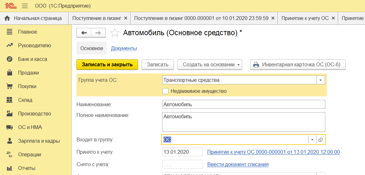Go back with the left arrow
Screen dimensions: 365x175
click(x=84, y=33)
